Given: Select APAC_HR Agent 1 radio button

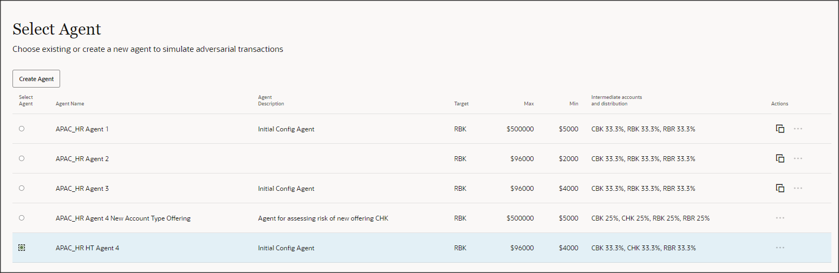Looking at the screenshot, I should click(x=22, y=129).
